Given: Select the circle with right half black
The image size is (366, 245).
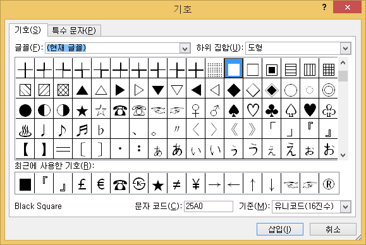Looking at the screenshot, I should 63,110.
